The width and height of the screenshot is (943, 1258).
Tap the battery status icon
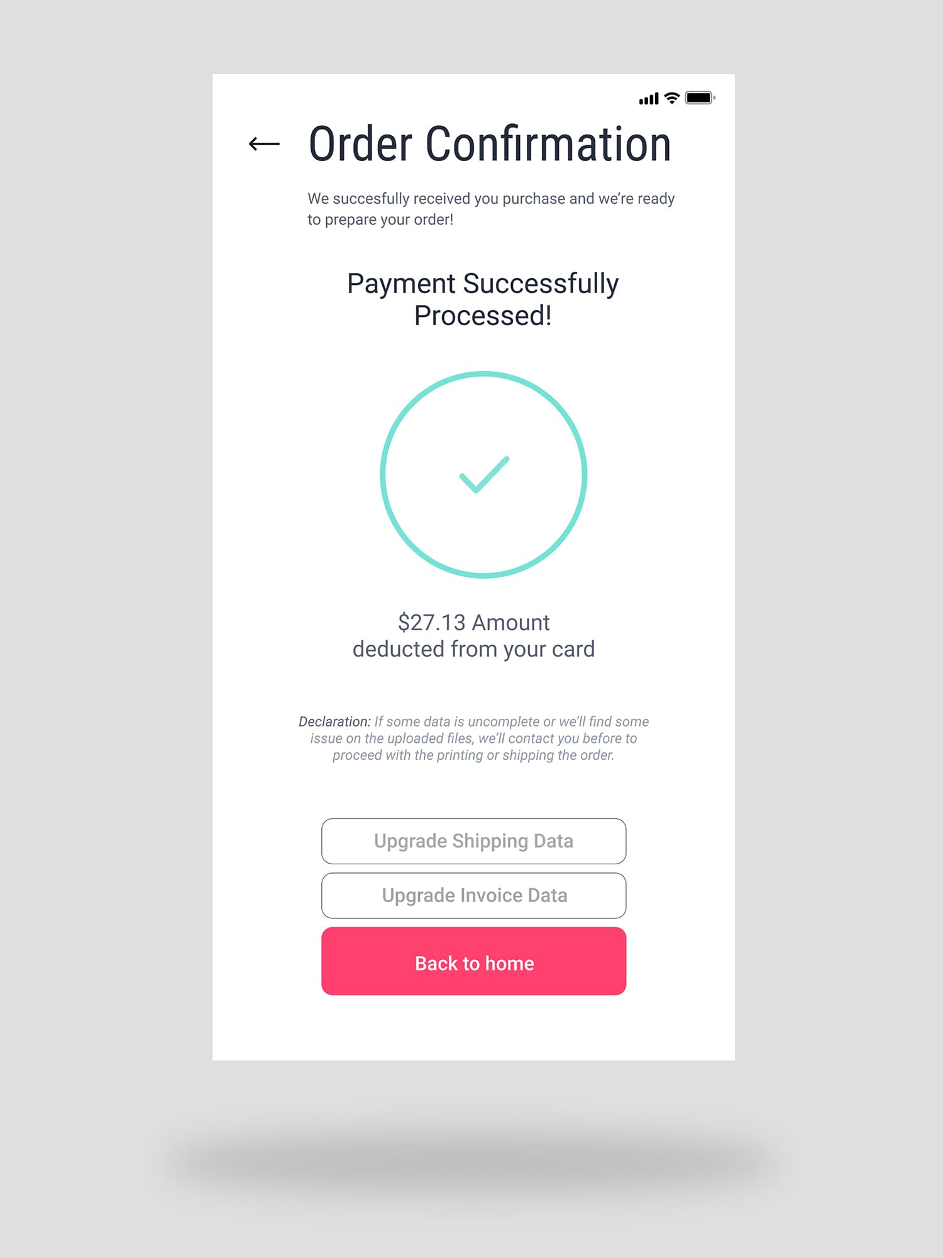pyautogui.click(x=700, y=98)
